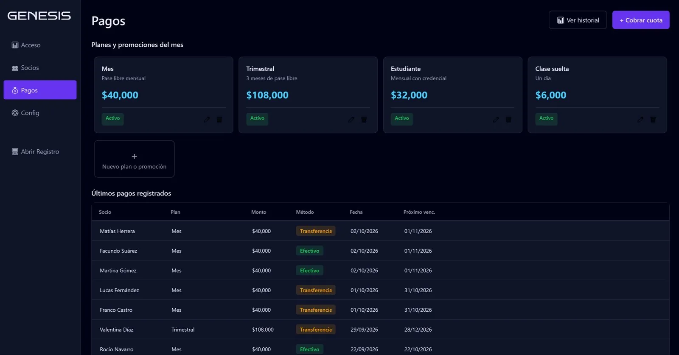
Task: Click Martina Gómez in the table
Action: click(x=118, y=271)
